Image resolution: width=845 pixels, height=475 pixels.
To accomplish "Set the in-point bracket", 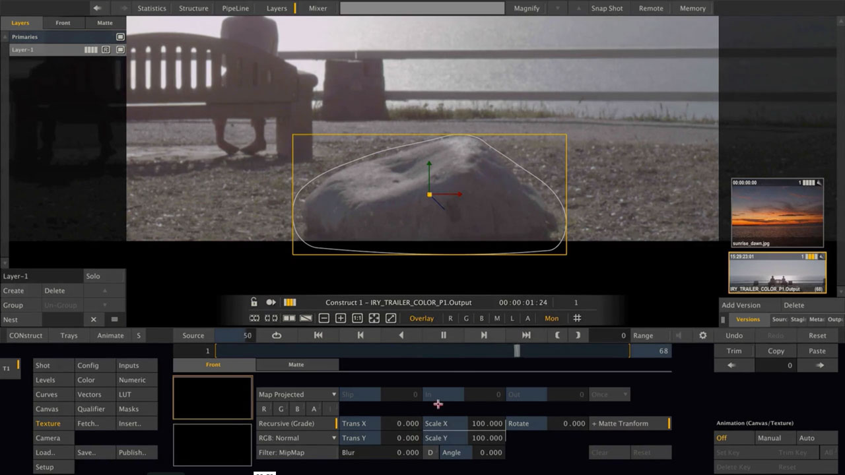I will (557, 335).
